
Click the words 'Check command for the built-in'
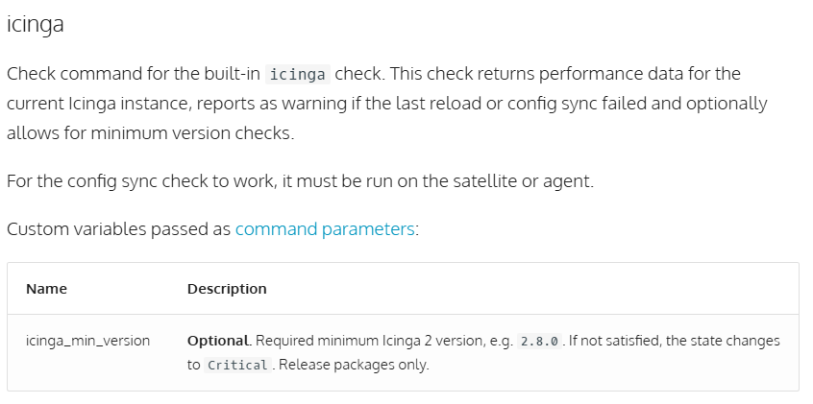tap(134, 74)
